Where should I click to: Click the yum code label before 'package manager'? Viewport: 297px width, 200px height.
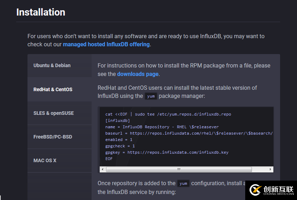coord(151,96)
